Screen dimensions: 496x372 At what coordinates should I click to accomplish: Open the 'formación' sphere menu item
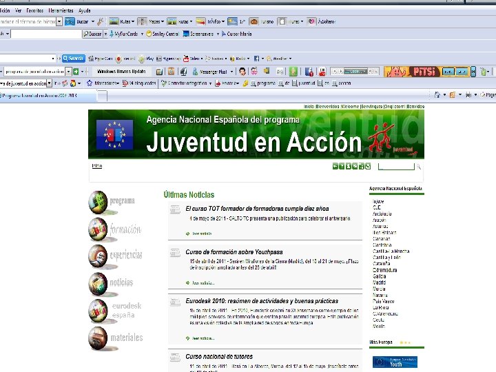click(115, 229)
